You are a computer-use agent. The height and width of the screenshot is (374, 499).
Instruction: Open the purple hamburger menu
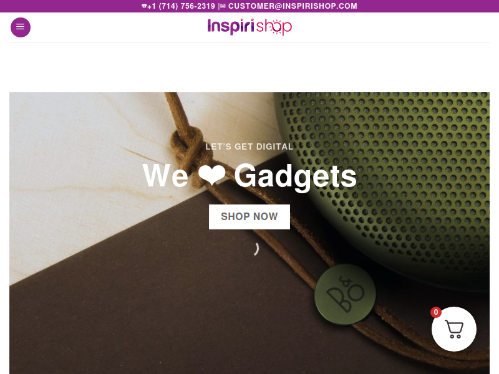point(21,27)
